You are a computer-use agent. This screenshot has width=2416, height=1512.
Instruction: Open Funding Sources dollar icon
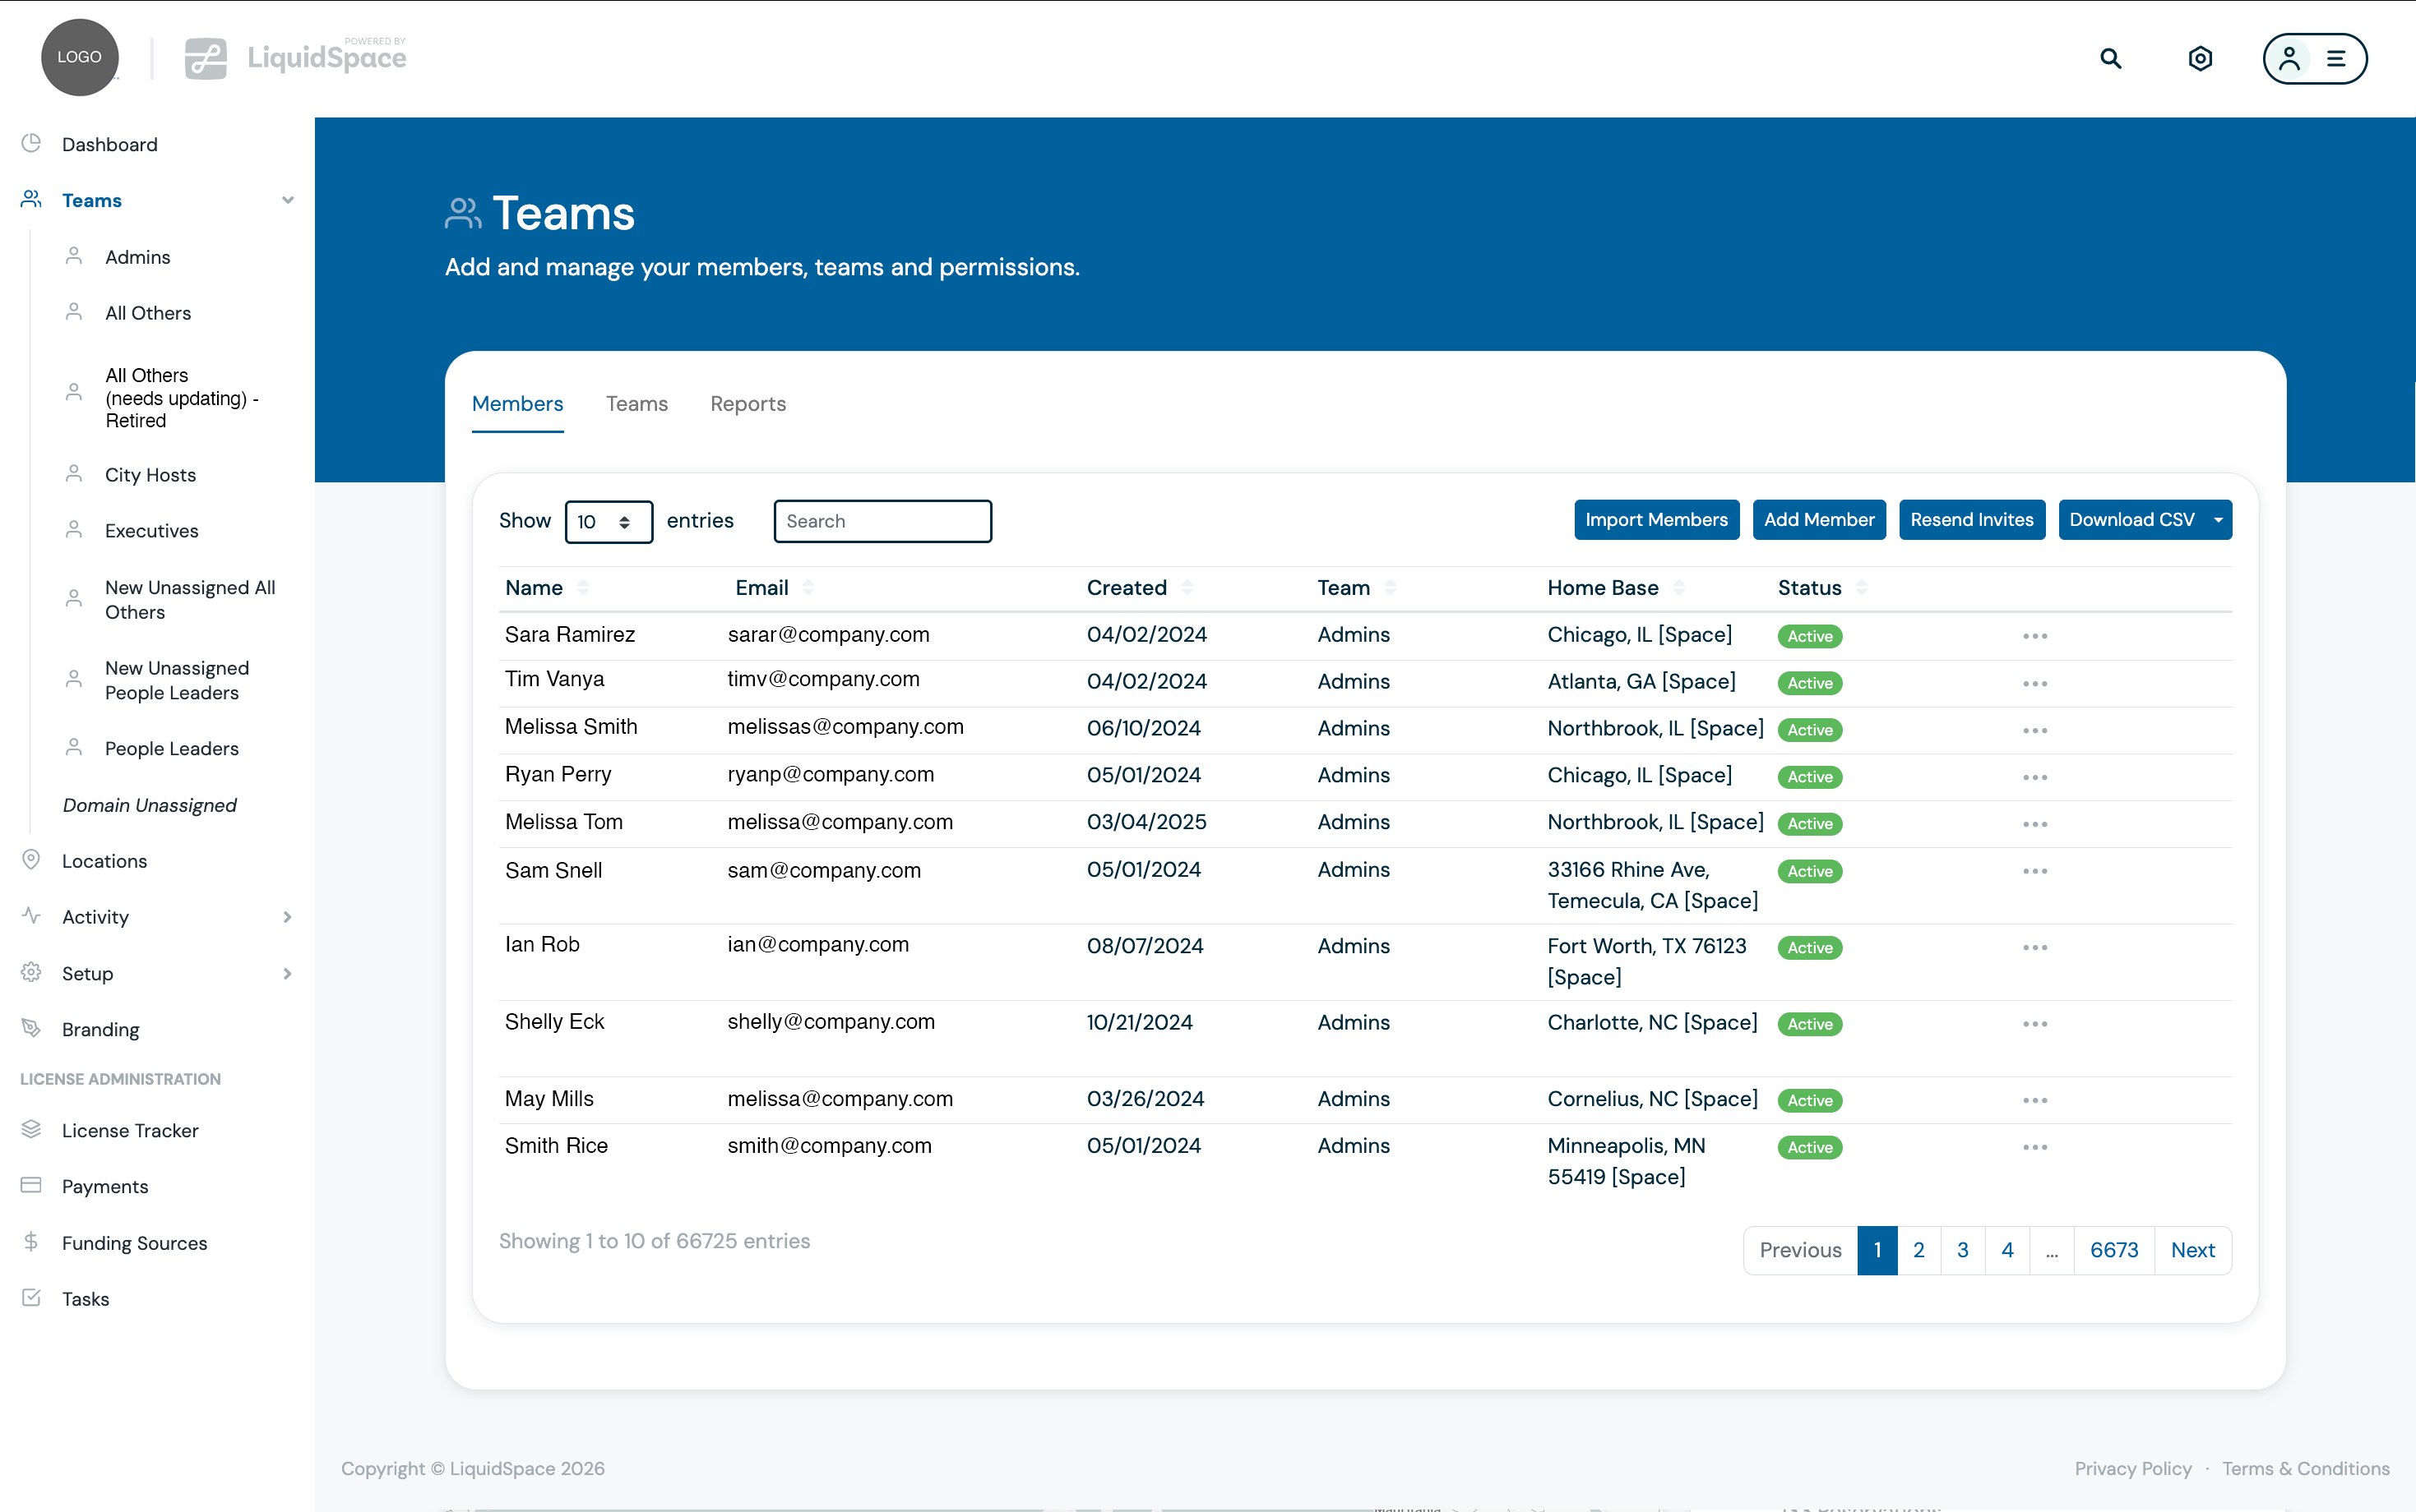(x=31, y=1242)
